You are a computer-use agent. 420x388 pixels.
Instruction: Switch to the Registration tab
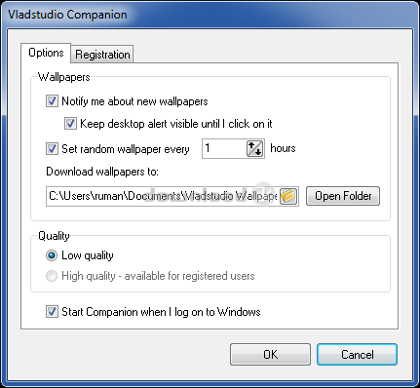tap(102, 55)
